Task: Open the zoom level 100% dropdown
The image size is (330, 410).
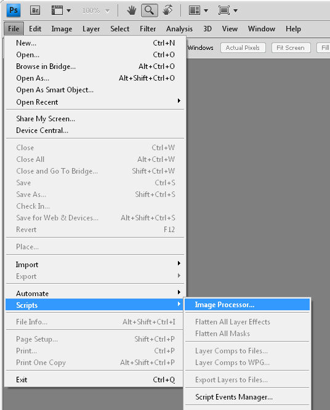Action: 95,10
